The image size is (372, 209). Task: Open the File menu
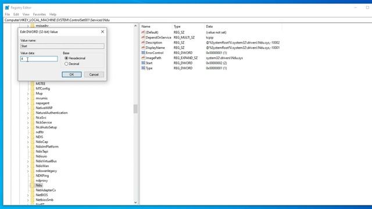click(8, 14)
